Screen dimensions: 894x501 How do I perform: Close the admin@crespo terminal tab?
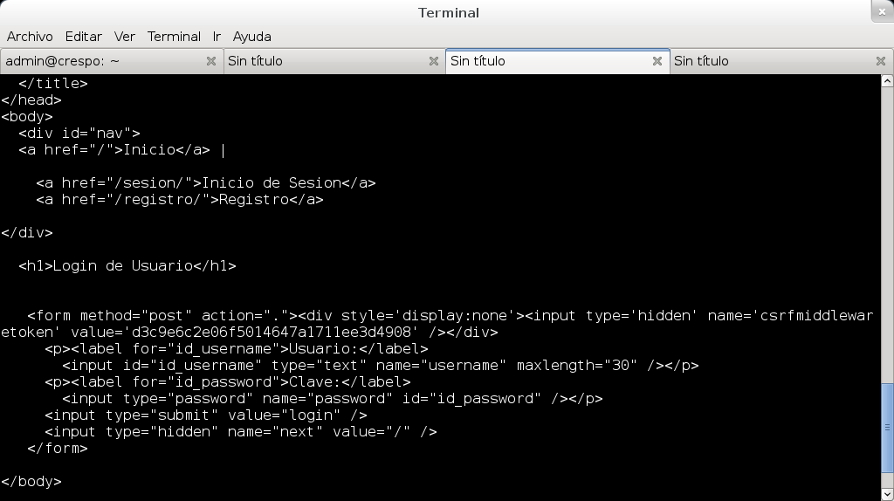pos(210,61)
